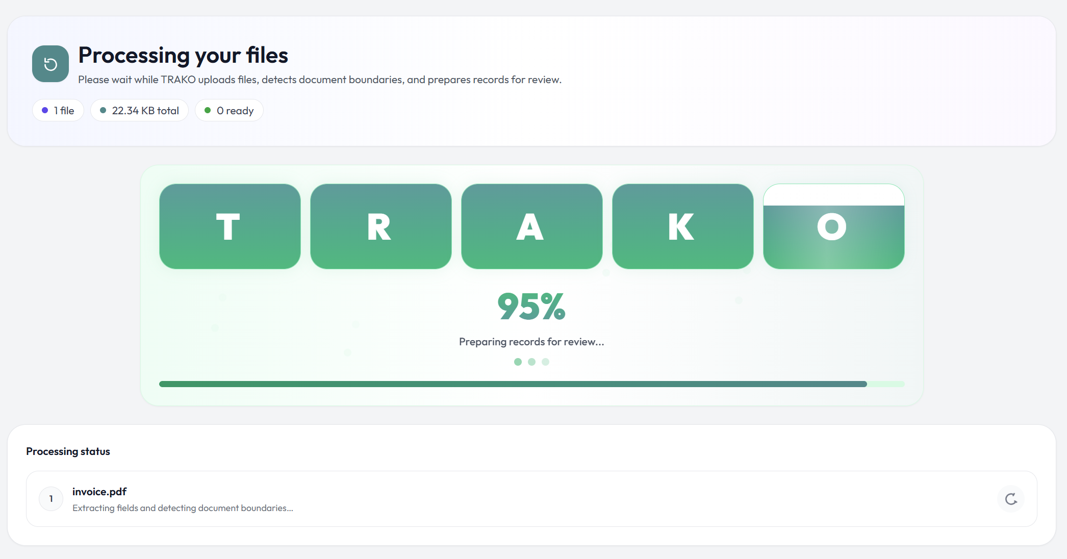Click the letter R tile

point(380,226)
